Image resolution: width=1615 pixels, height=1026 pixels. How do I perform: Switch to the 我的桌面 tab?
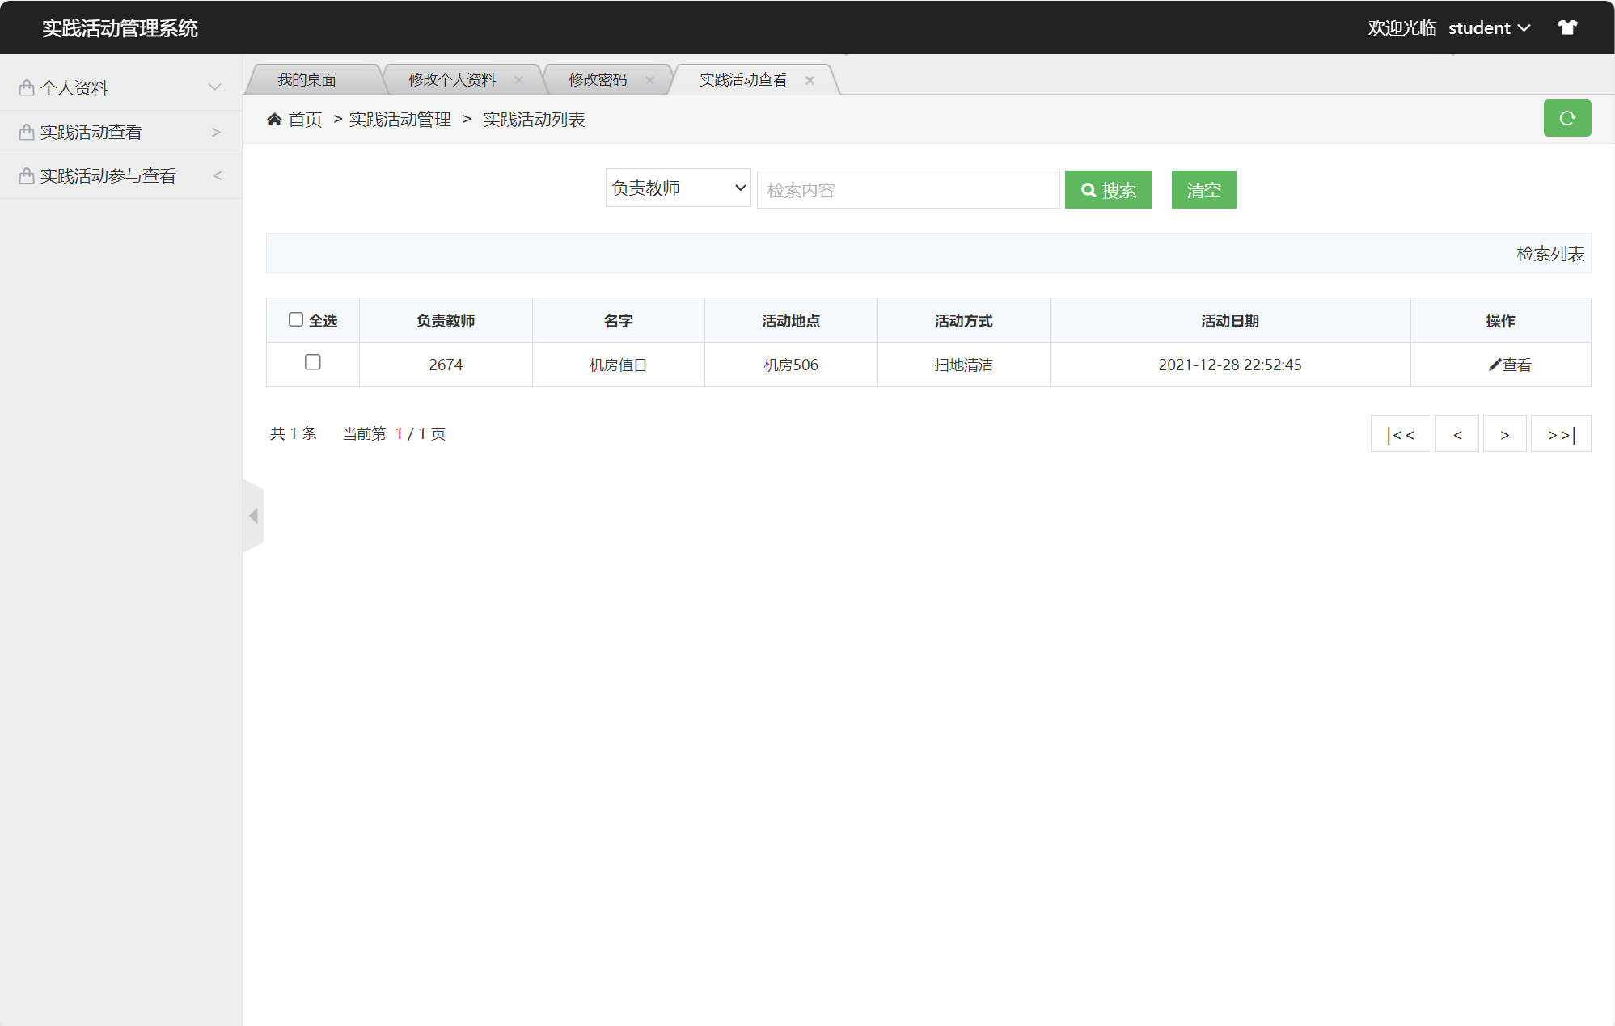tap(307, 79)
